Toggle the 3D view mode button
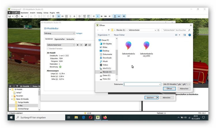The height and width of the screenshot is (128, 216). (58, 16)
